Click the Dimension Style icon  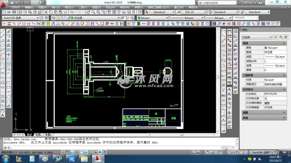click(x=179, y=12)
